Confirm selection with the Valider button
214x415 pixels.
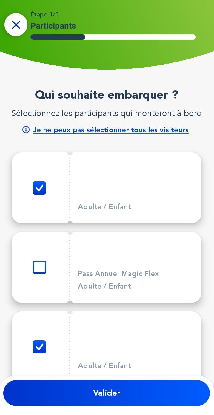107,393
